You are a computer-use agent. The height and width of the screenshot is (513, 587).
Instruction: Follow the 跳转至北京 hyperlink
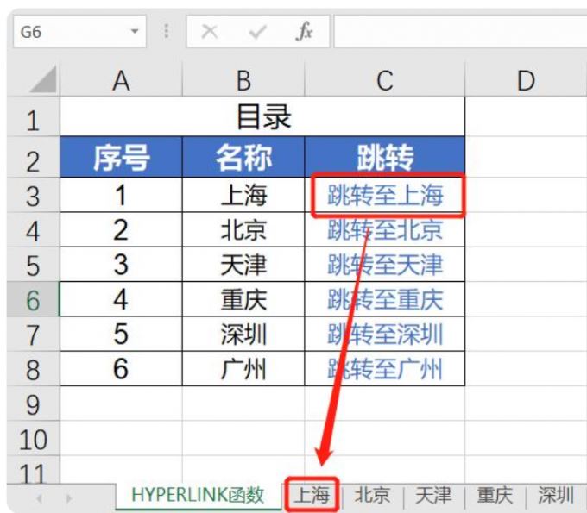point(385,229)
